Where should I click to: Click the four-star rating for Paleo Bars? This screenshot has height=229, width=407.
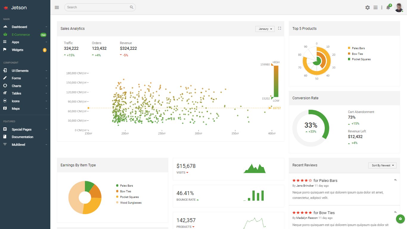point(302,180)
